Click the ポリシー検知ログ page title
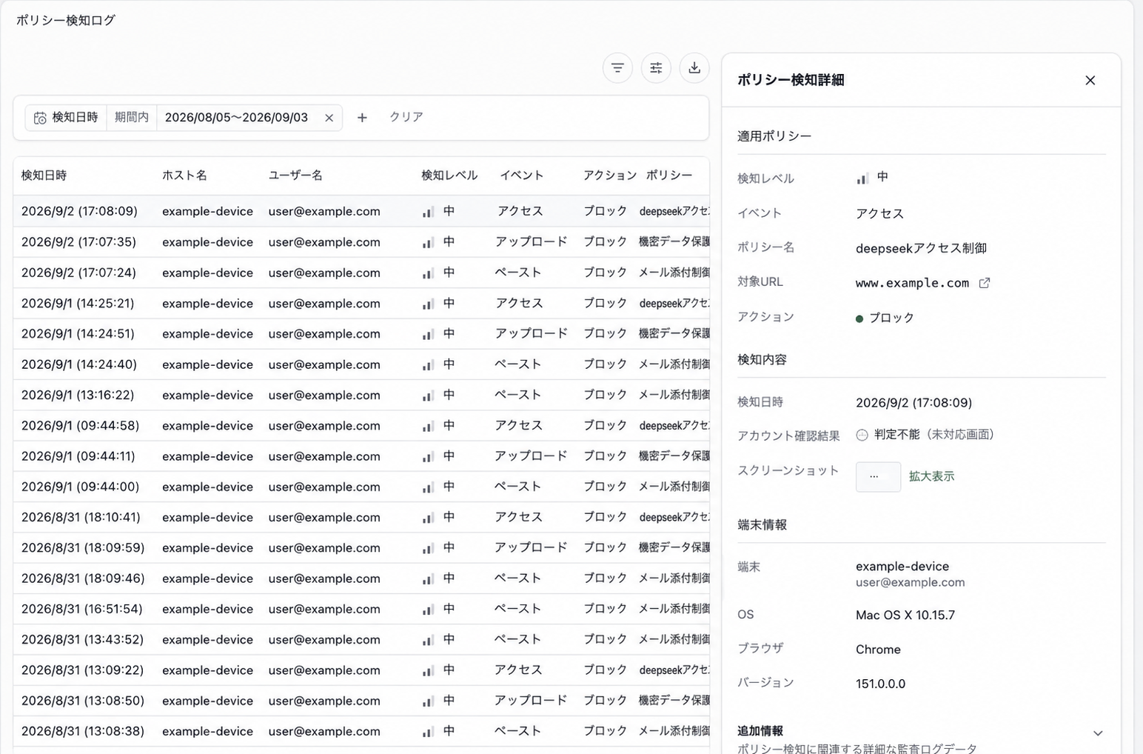Viewport: 1143px width, 754px height. [66, 20]
